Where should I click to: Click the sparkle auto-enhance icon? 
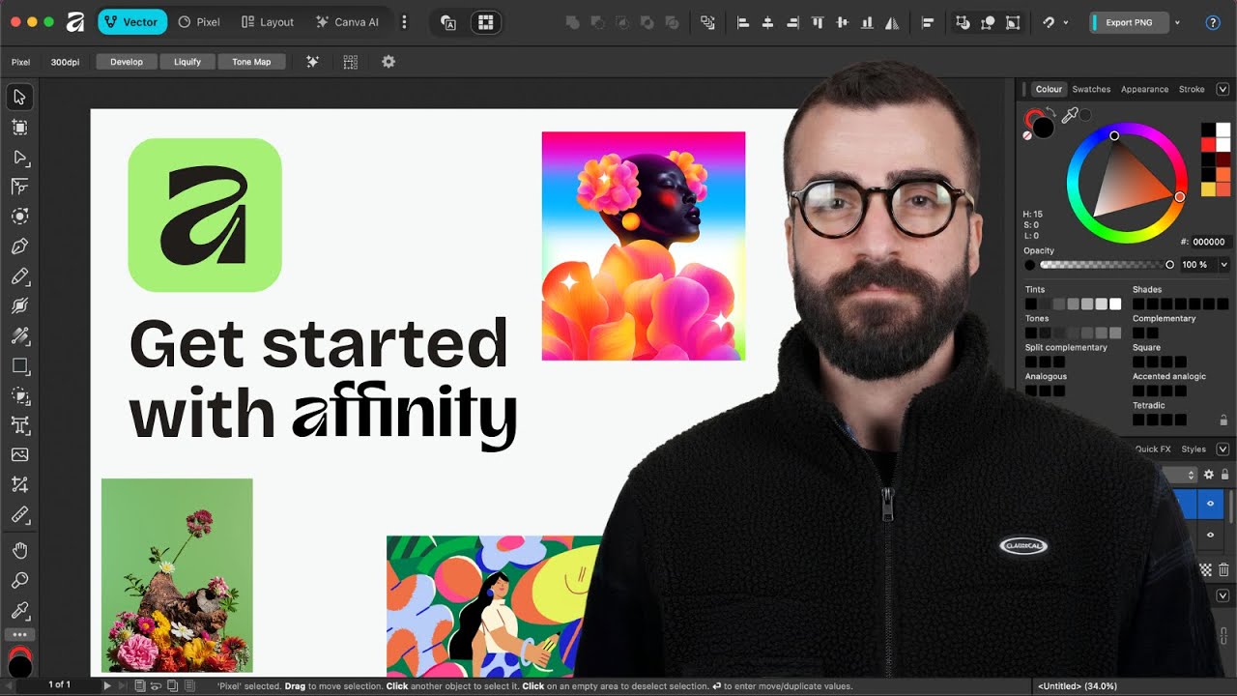(x=312, y=62)
